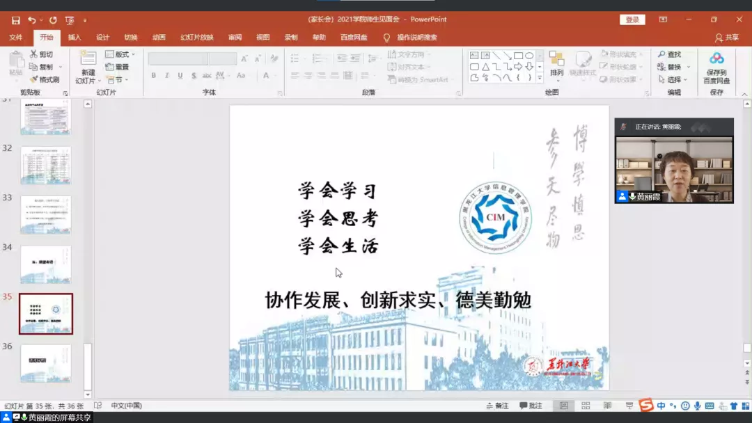
Task: Switch to the 动画 Animations tab
Action: click(x=159, y=38)
